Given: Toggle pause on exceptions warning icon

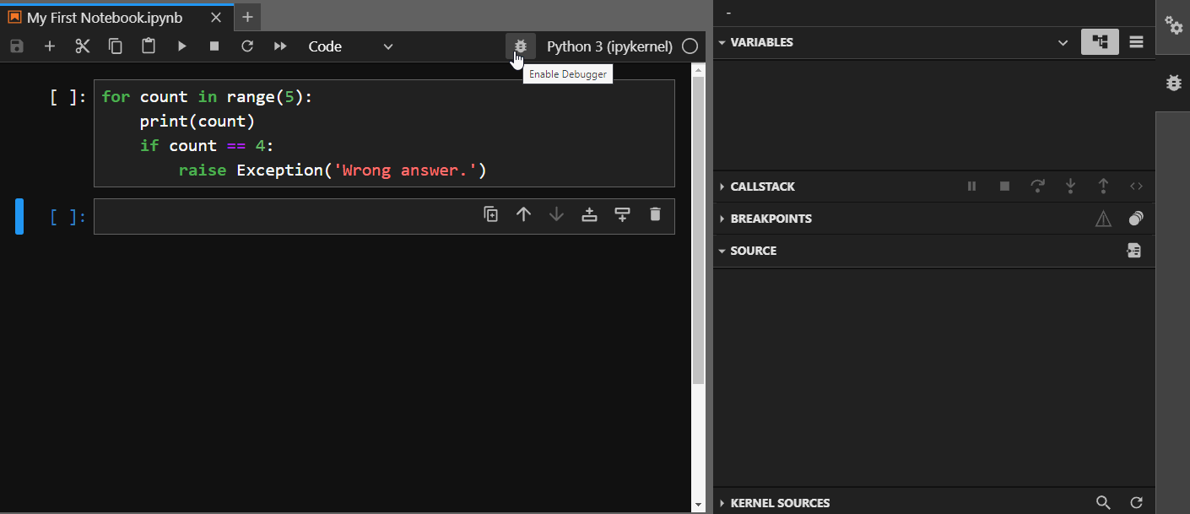Looking at the screenshot, I should pyautogui.click(x=1103, y=219).
